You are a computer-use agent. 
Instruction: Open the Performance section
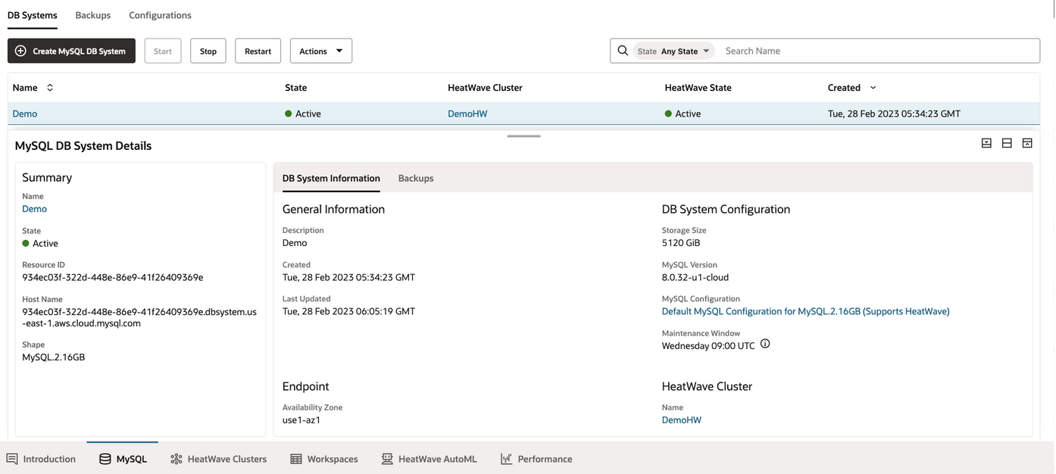tap(536, 459)
